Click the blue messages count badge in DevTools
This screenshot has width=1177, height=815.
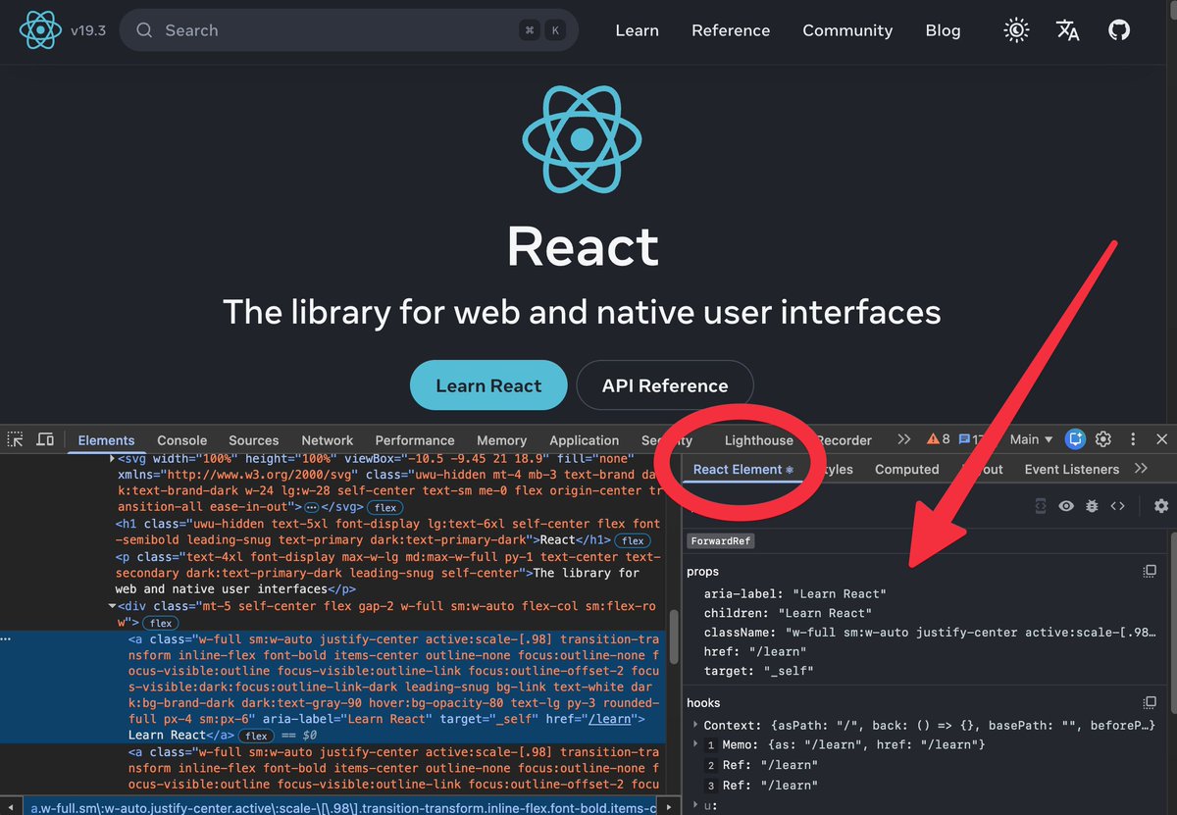coord(971,439)
